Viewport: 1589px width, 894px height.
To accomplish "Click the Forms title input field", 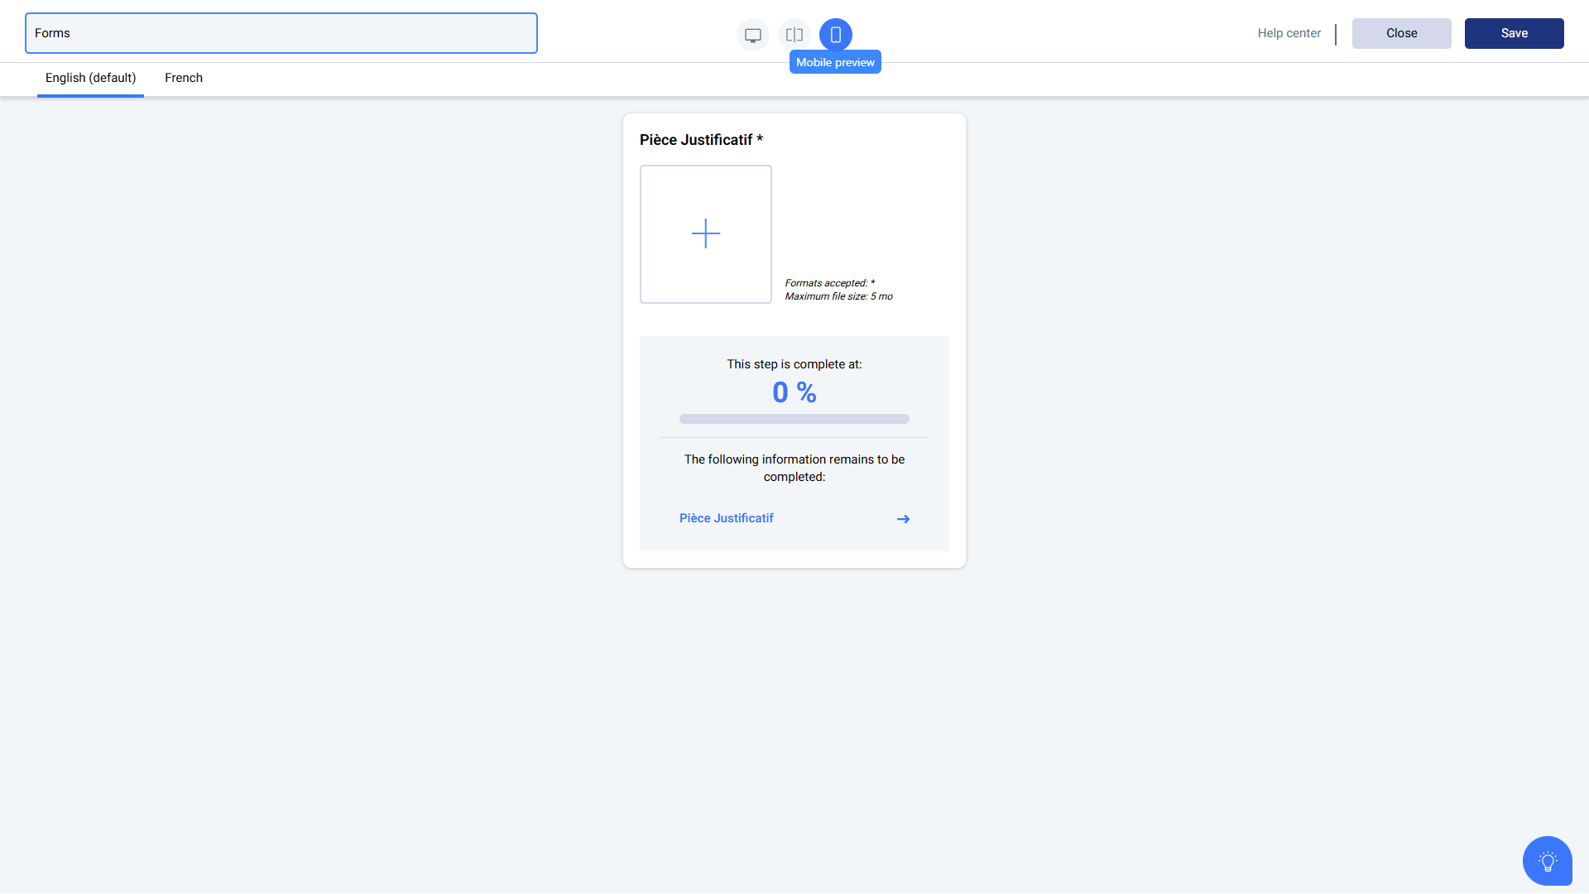I will pos(281,33).
